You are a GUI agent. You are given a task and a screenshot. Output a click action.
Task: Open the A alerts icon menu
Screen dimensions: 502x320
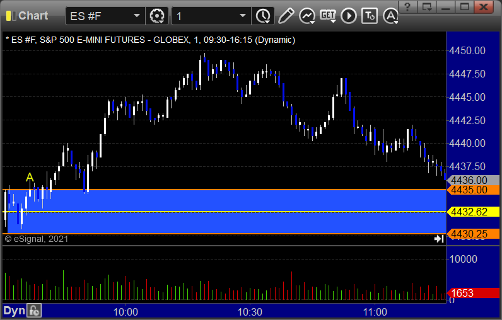point(390,16)
